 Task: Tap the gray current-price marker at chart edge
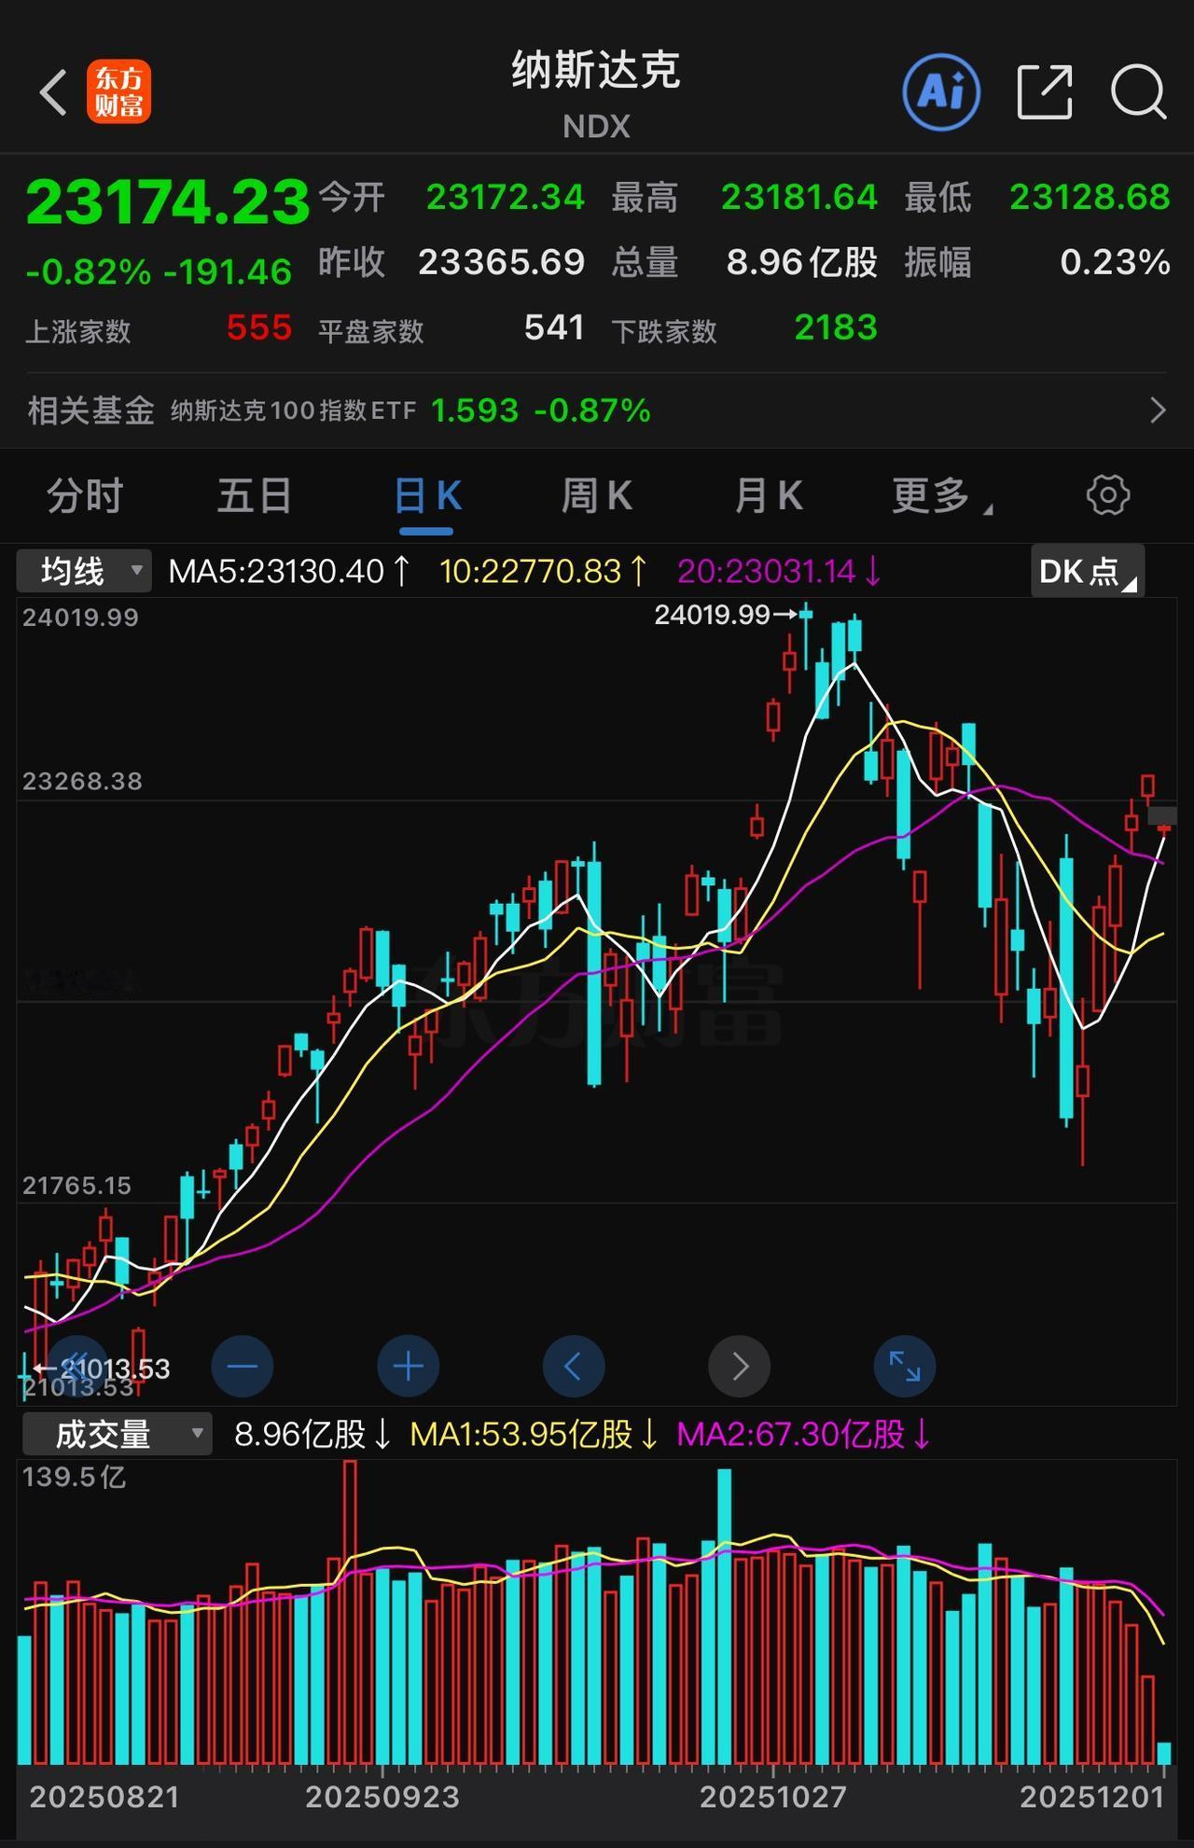coord(1162,816)
